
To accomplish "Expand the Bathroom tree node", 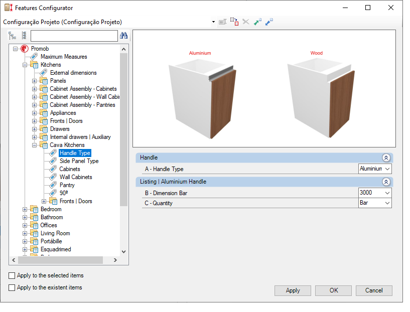I will [x=25, y=217].
